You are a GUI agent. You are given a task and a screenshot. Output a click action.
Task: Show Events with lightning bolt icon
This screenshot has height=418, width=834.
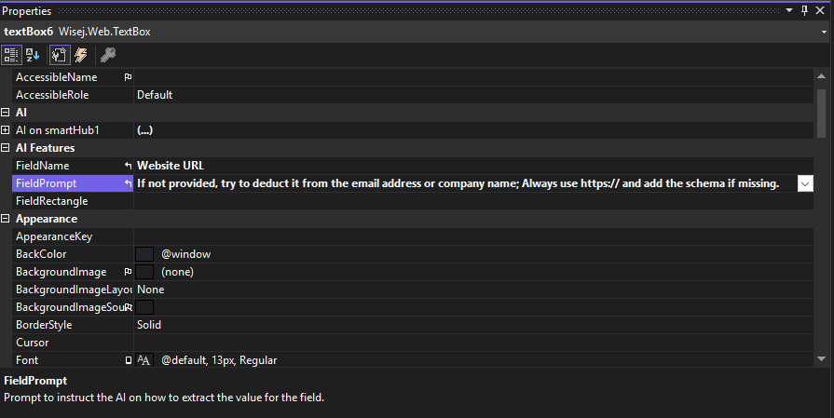click(x=81, y=55)
